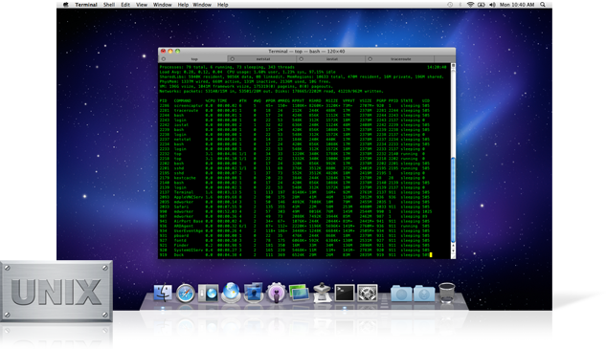The image size is (606, 349).
Task: Open Server Preferences switch-and-globe Dock icon
Action: [x=208, y=293]
